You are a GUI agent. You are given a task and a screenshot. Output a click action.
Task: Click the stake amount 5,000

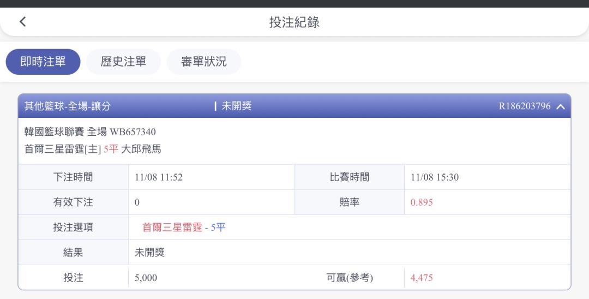click(x=146, y=278)
